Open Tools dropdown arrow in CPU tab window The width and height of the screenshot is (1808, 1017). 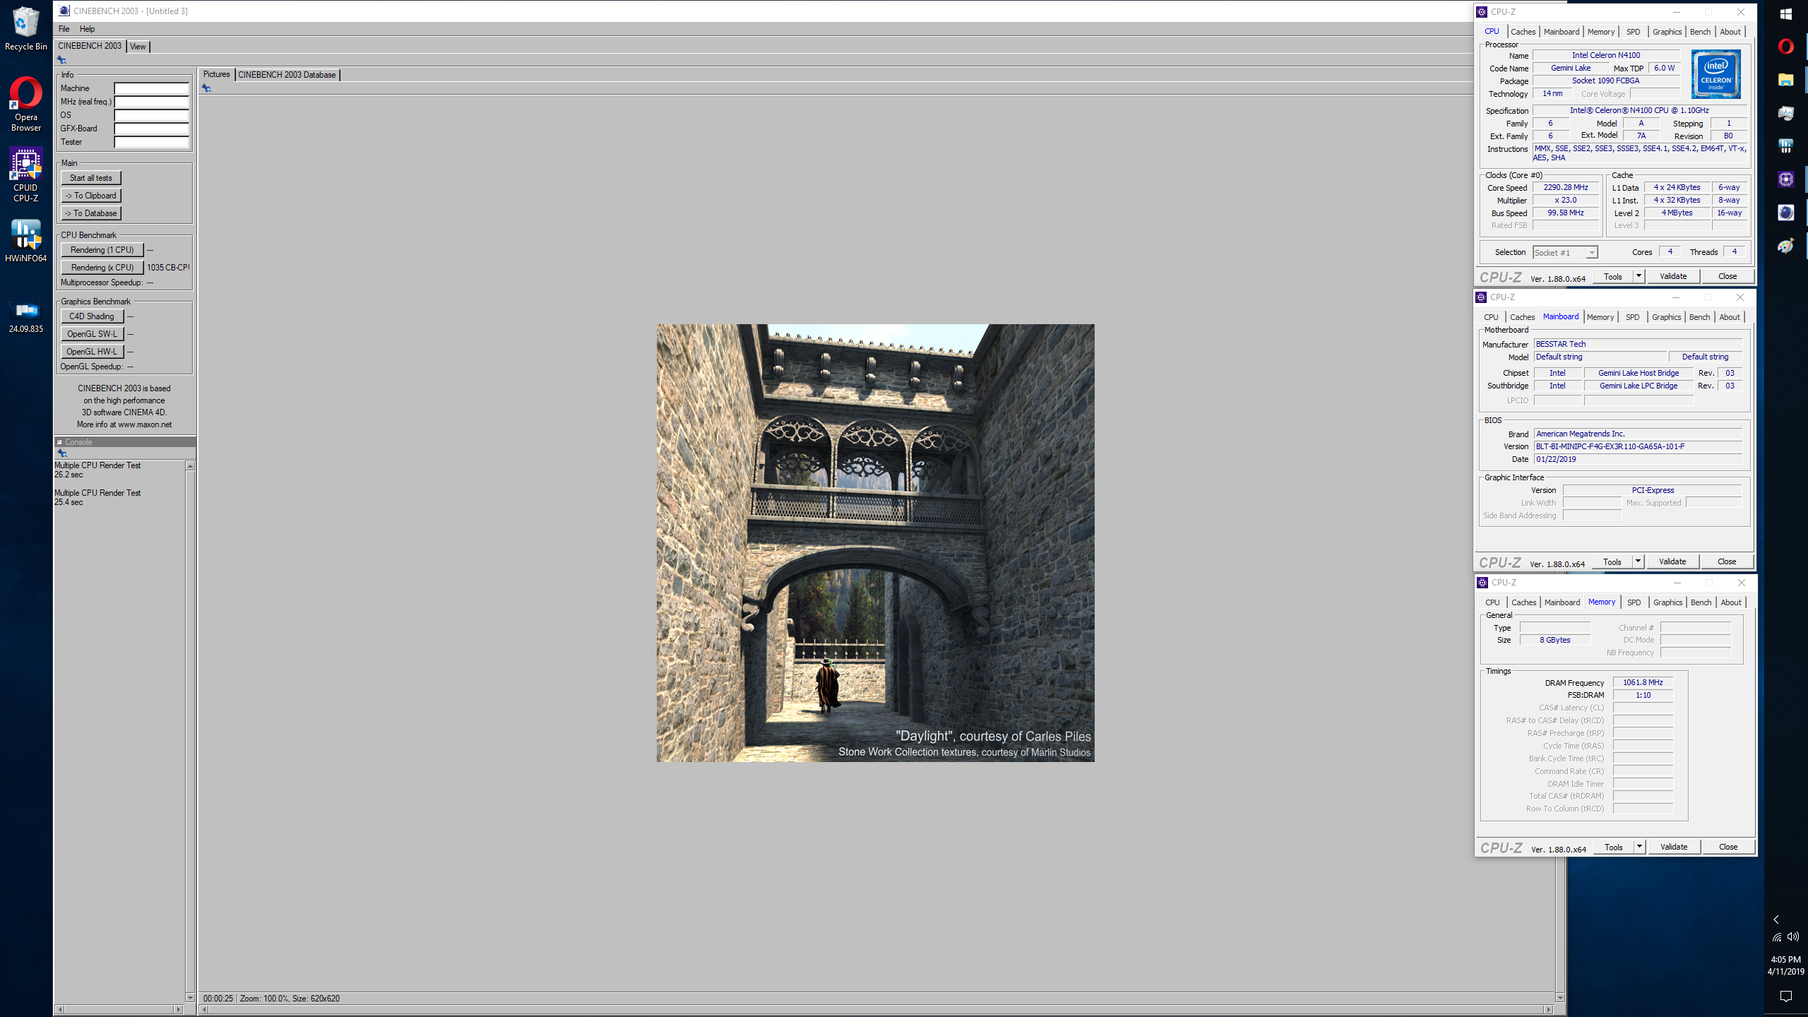pyautogui.click(x=1639, y=276)
